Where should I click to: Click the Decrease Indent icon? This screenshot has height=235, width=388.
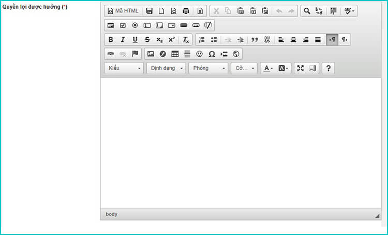coord(228,40)
